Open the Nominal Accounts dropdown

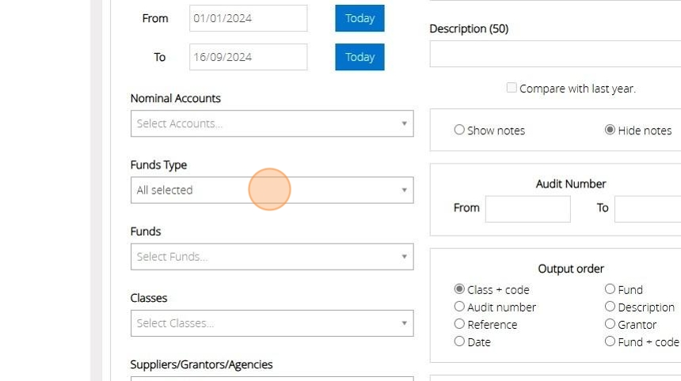pyautogui.click(x=272, y=123)
